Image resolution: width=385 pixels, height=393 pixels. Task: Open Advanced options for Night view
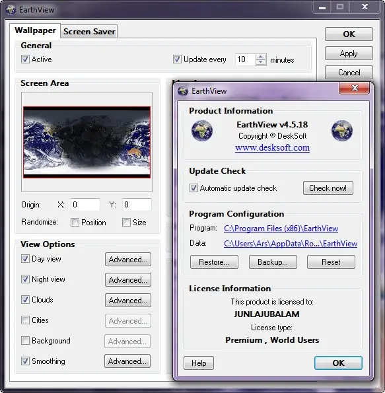128,280
